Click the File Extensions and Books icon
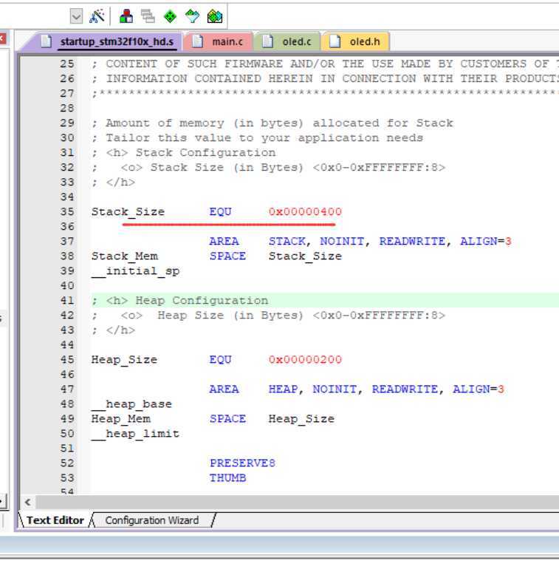The image size is (559, 561). pyautogui.click(x=126, y=16)
